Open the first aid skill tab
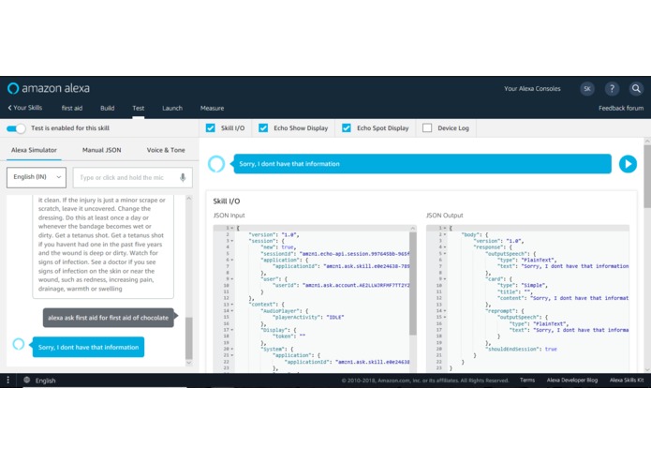651x463 pixels. click(72, 108)
